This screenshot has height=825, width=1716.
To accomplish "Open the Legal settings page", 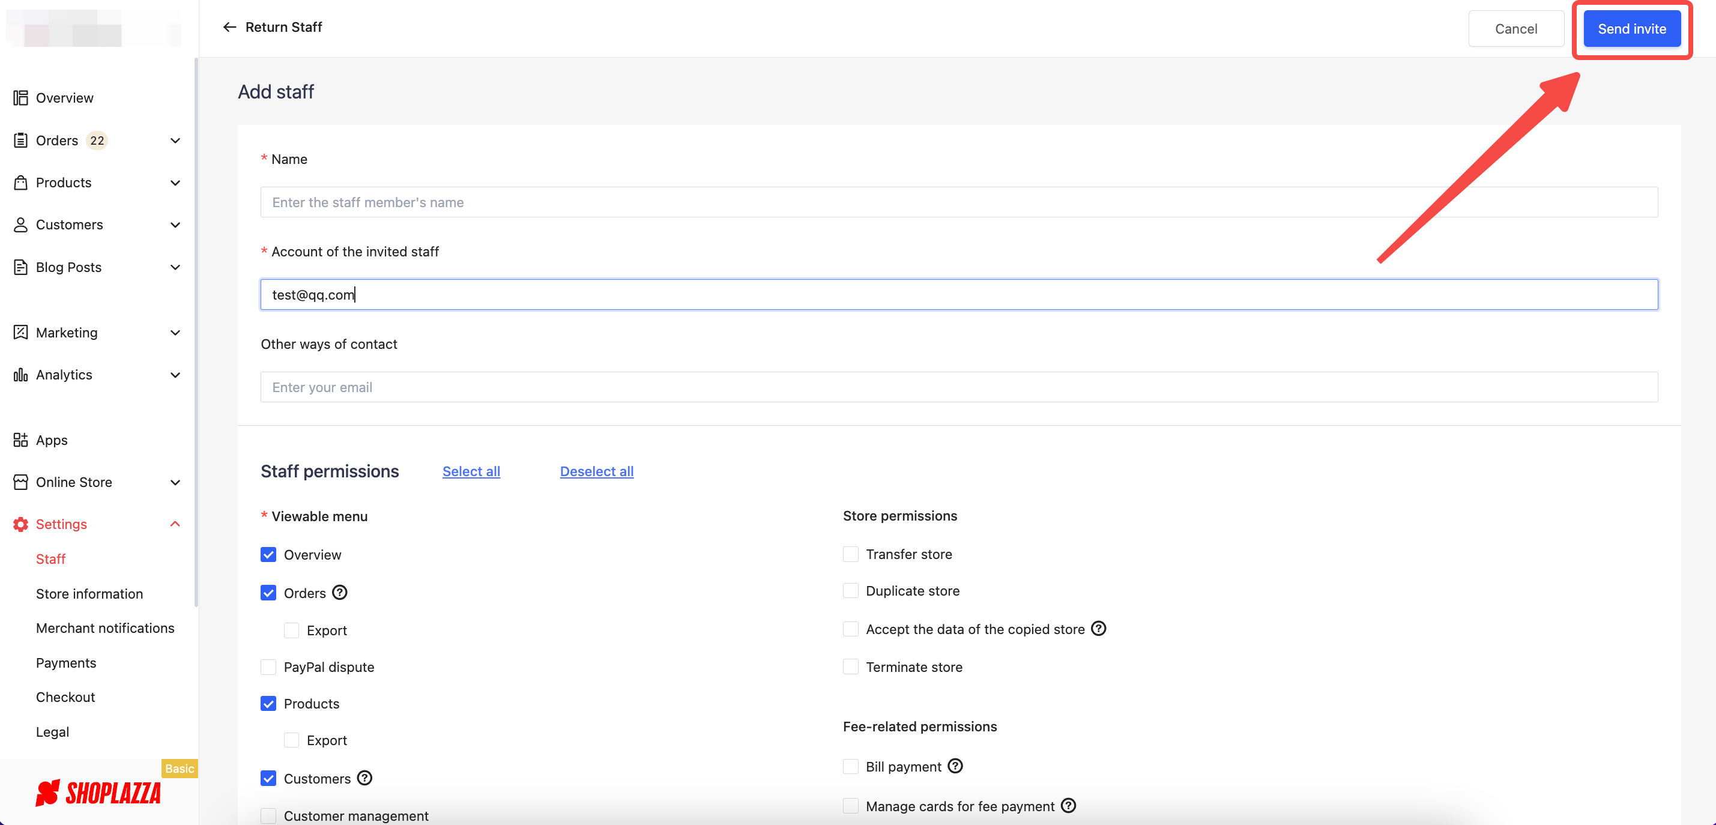I will (53, 732).
